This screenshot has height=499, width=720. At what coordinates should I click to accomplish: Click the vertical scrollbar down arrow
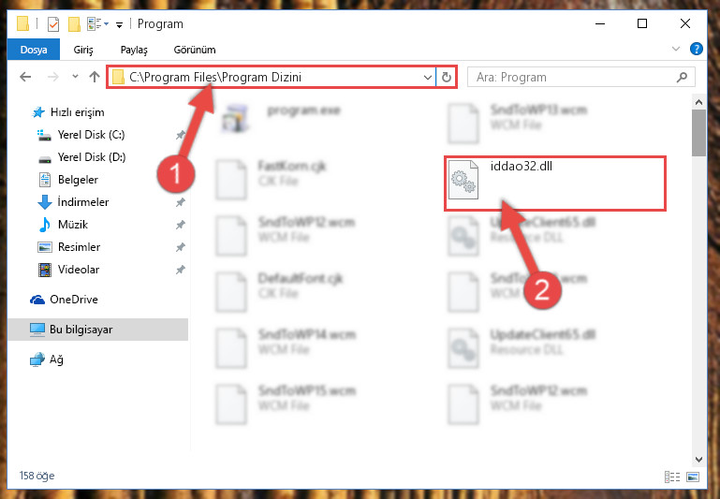698,459
